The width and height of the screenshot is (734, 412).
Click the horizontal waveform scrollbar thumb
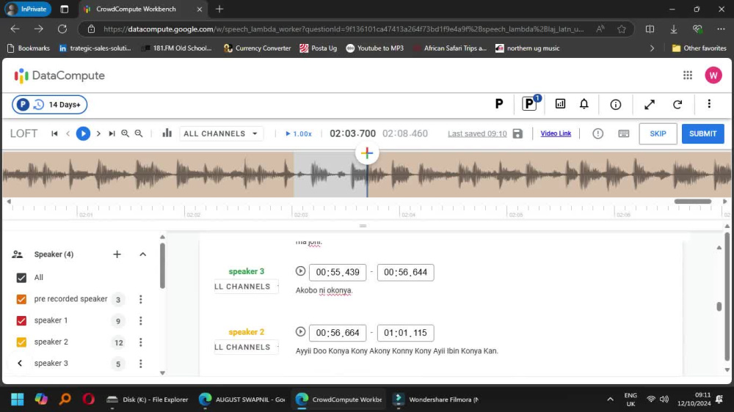[693, 202]
